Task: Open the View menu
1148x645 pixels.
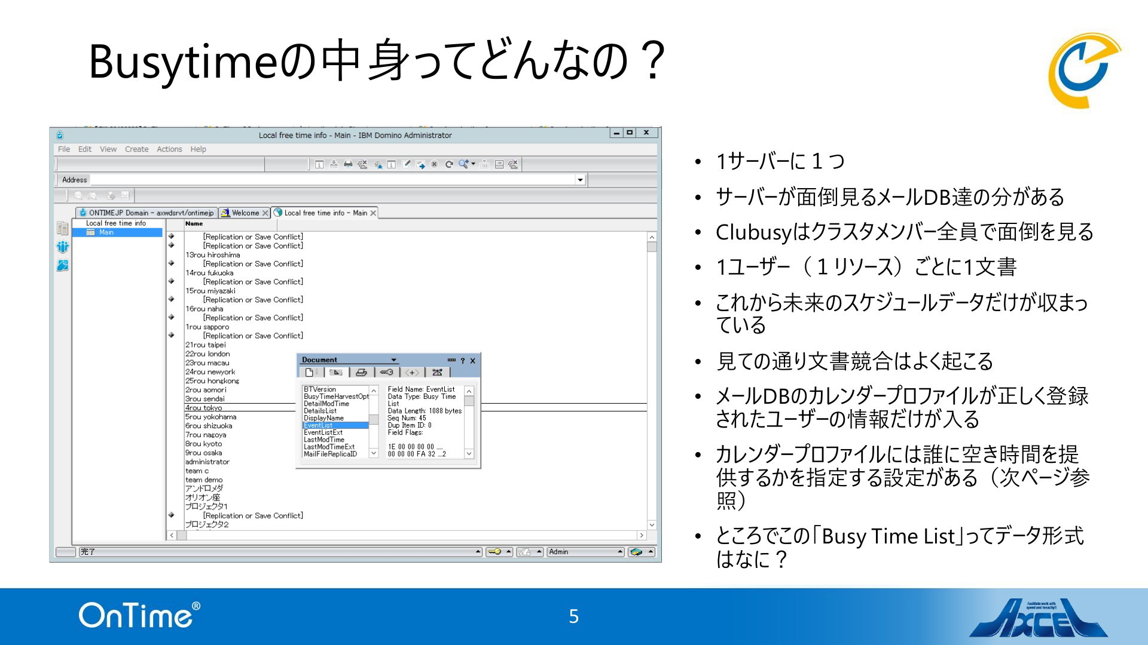Action: (108, 149)
